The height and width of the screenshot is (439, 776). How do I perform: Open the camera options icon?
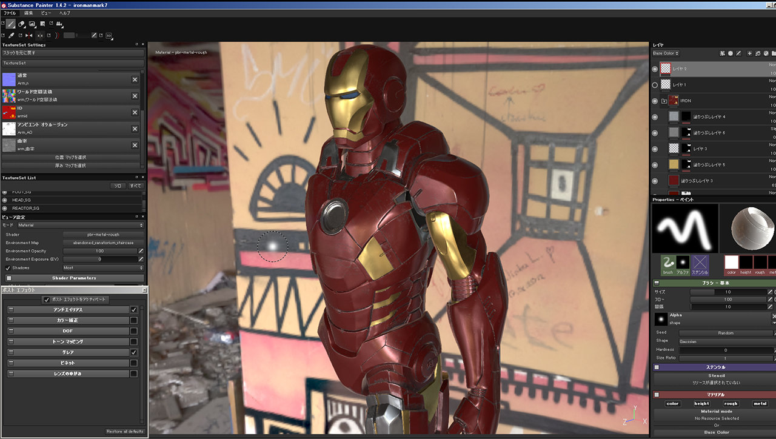click(59, 24)
